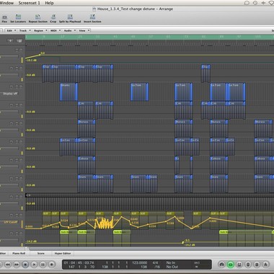This screenshot has width=274, height=274.
Task: Record-enable the Shaker track
Action: [x=12, y=87]
